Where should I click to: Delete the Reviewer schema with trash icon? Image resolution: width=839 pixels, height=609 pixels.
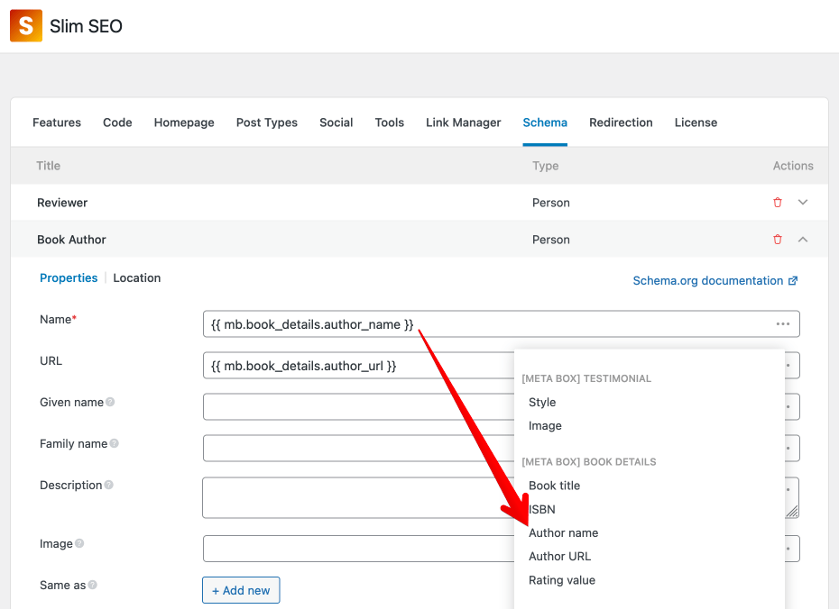coord(778,203)
